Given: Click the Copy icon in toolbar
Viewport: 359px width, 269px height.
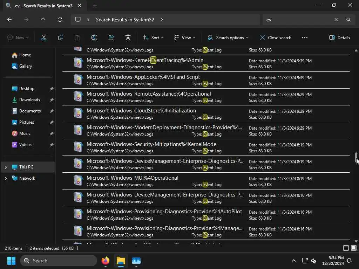Looking at the screenshot, I should (60, 38).
